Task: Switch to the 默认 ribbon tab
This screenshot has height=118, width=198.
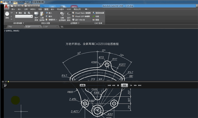Action: click(x=13, y=9)
